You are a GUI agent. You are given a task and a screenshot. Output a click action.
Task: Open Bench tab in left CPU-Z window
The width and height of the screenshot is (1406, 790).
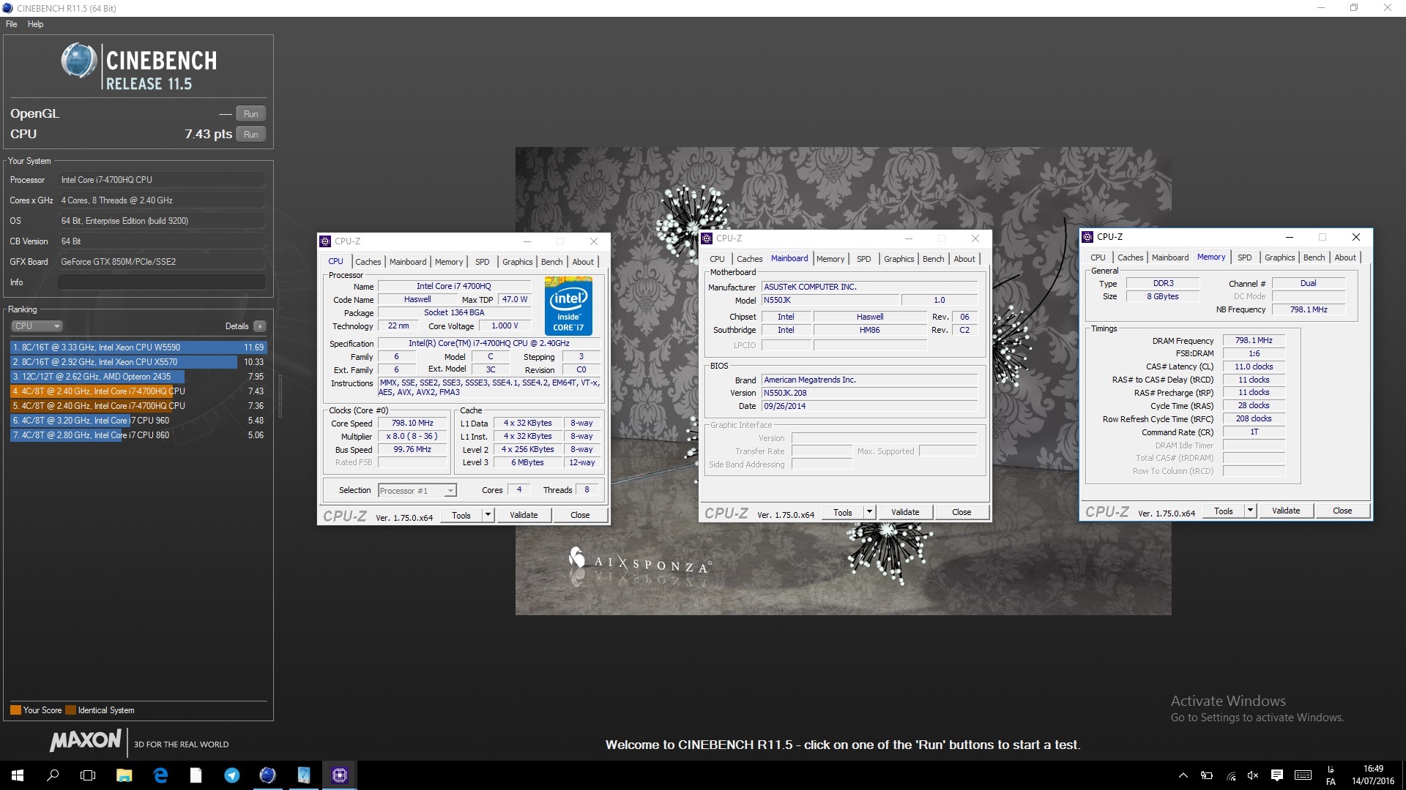tap(552, 262)
